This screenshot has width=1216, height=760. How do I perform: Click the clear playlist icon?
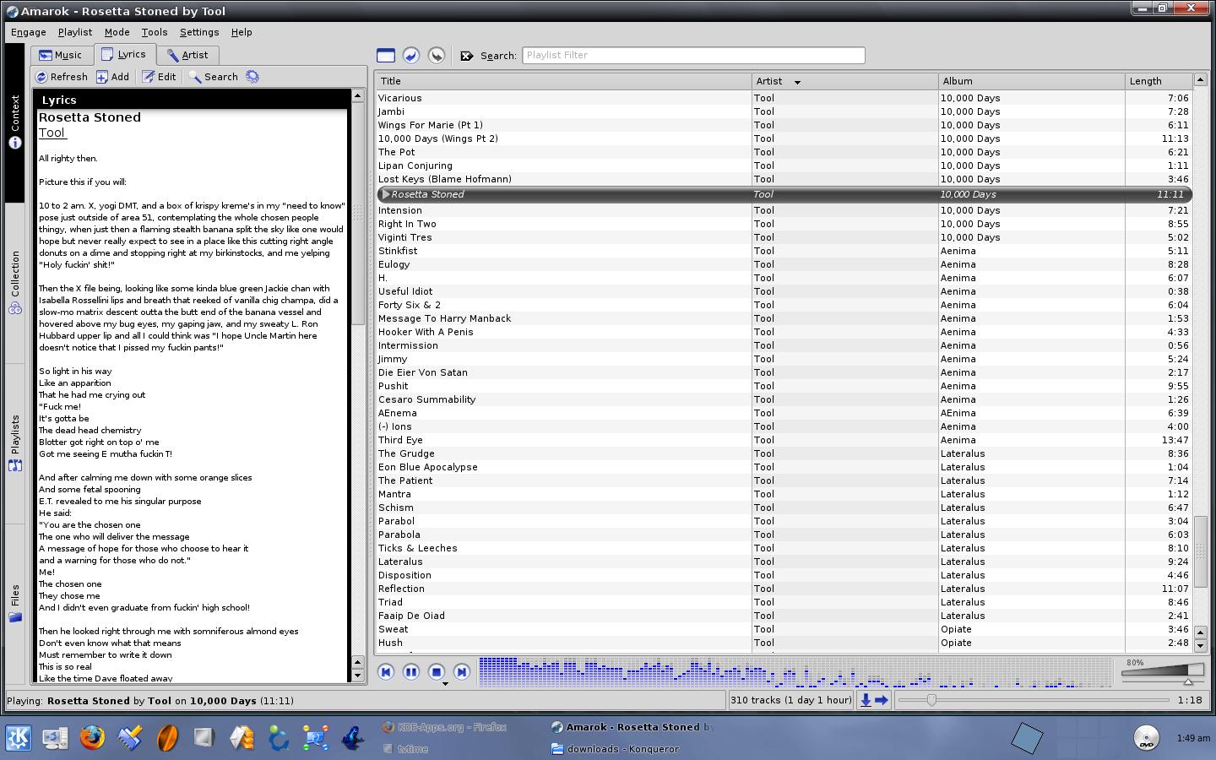386,56
